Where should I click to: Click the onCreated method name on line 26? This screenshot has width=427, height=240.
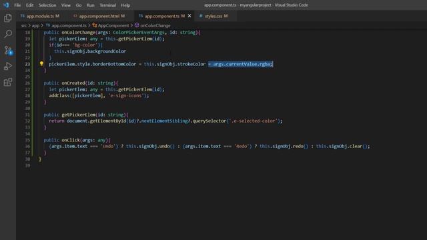tap(73, 83)
